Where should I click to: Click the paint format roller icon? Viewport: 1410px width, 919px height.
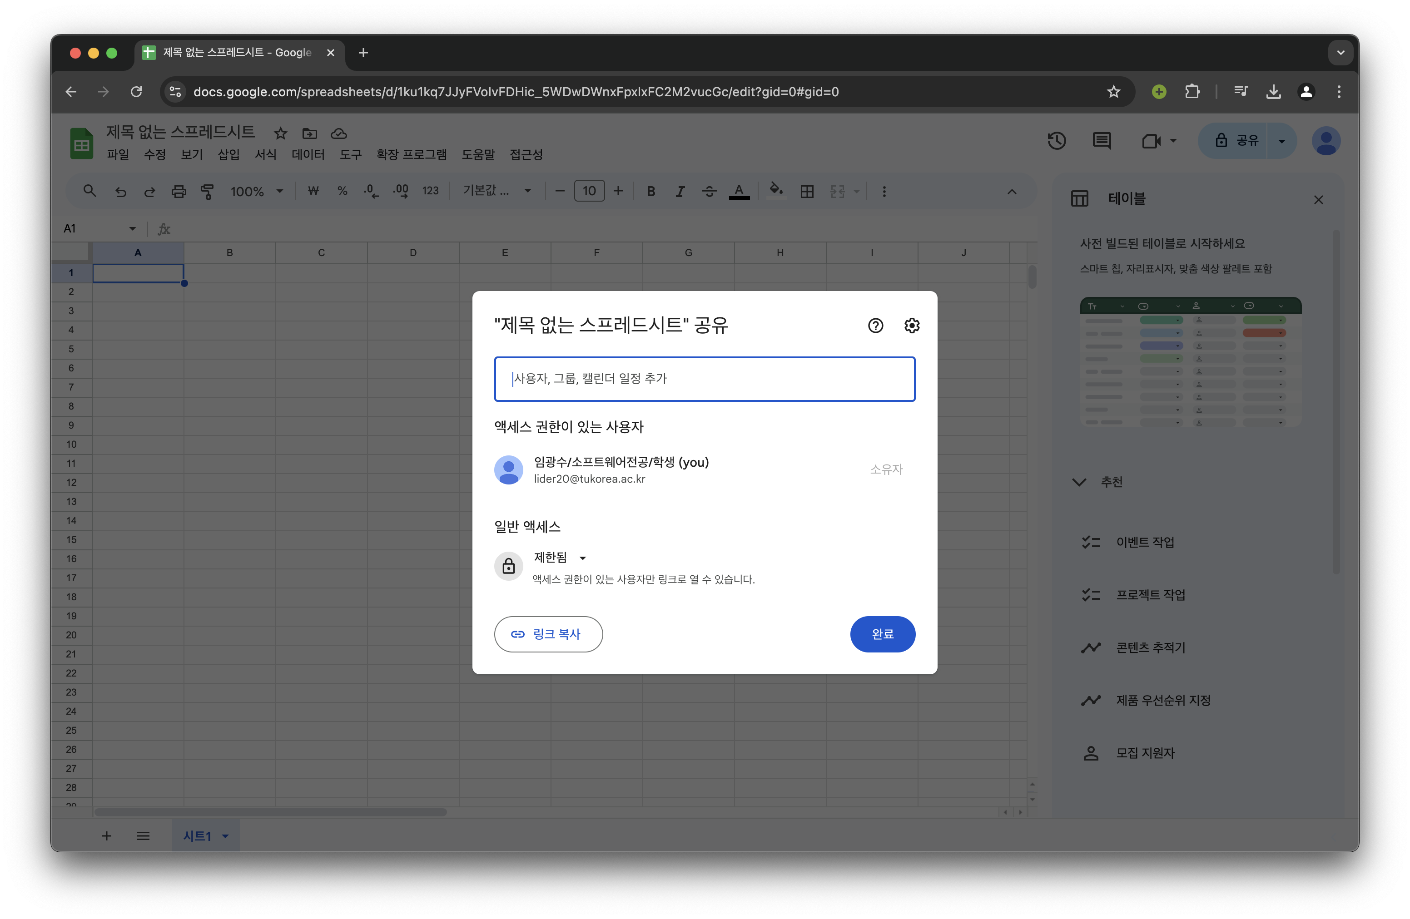(207, 191)
